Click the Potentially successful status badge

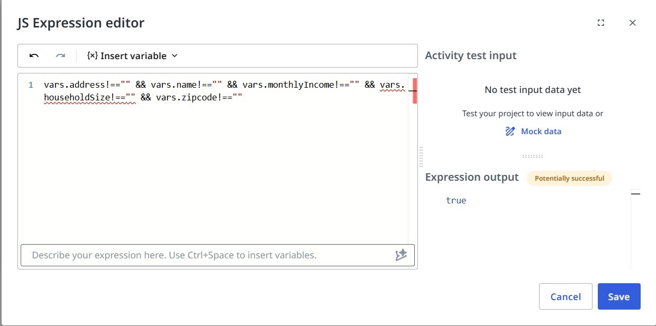click(569, 178)
